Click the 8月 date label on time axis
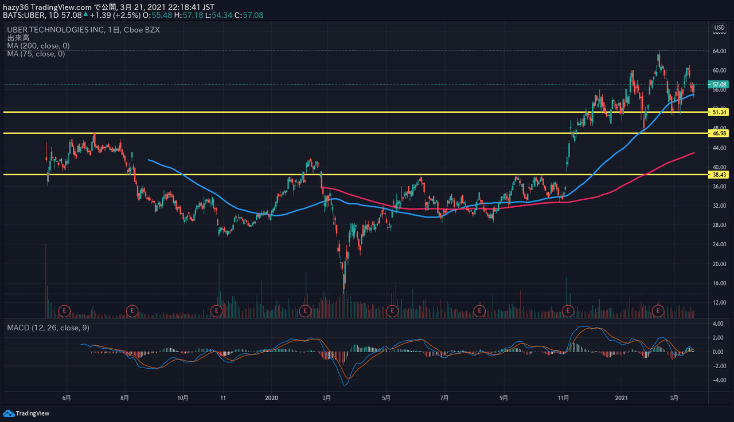Image resolution: width=734 pixels, height=422 pixels. click(125, 397)
